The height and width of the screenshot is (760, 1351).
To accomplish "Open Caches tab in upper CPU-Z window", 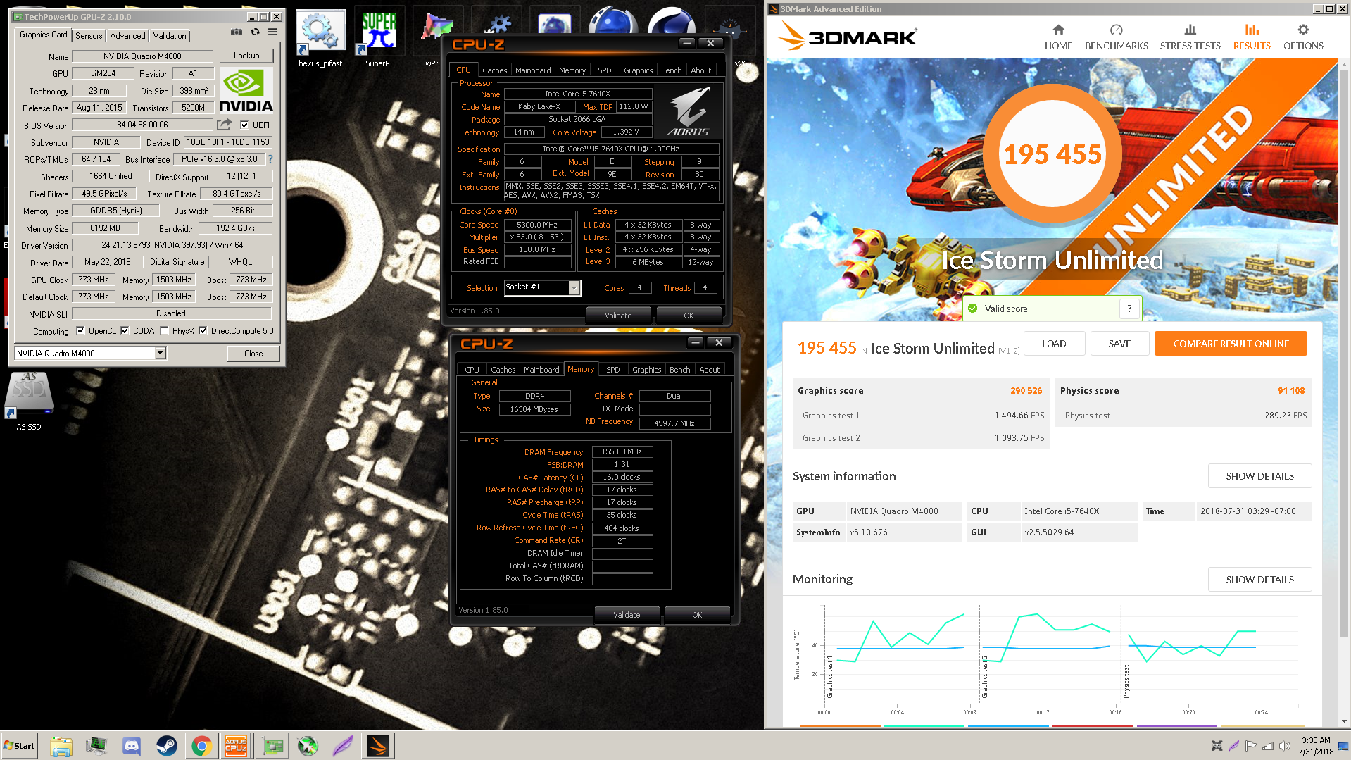I will [494, 70].
